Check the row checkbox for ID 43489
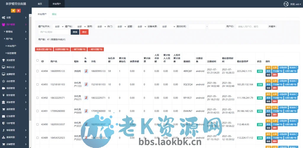Screen dimensions: 303x148 point(38,138)
